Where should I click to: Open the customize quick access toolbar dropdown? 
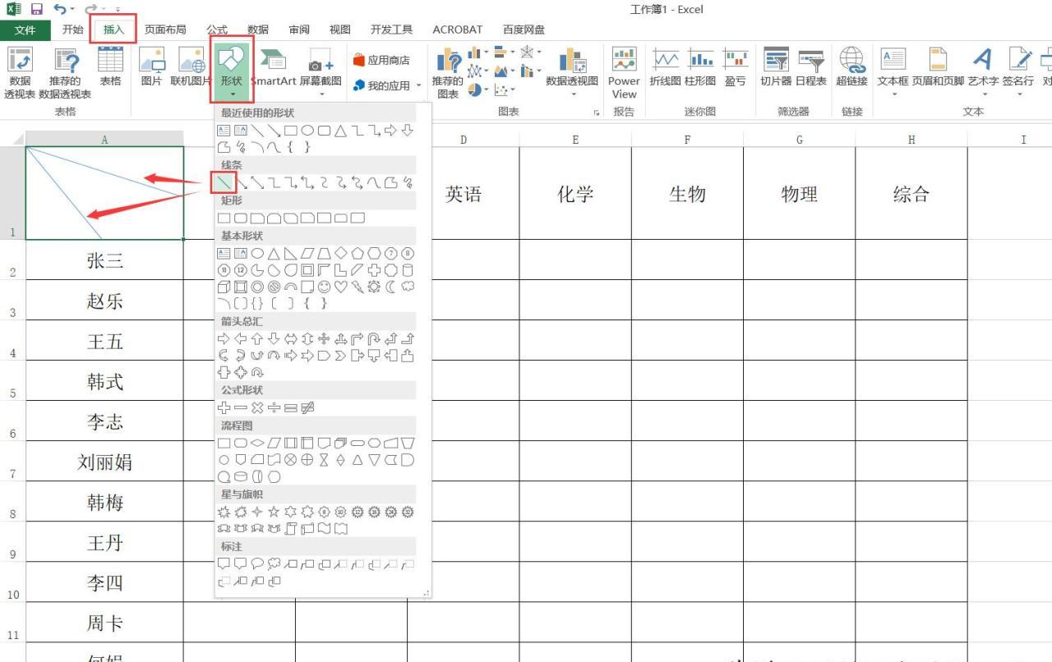click(118, 10)
